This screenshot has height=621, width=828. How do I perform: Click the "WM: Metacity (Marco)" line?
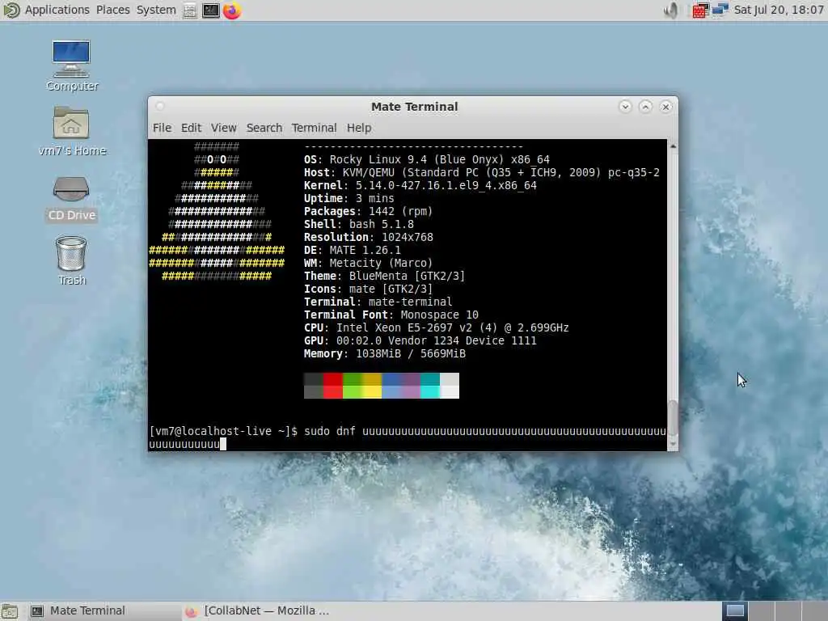click(x=368, y=263)
